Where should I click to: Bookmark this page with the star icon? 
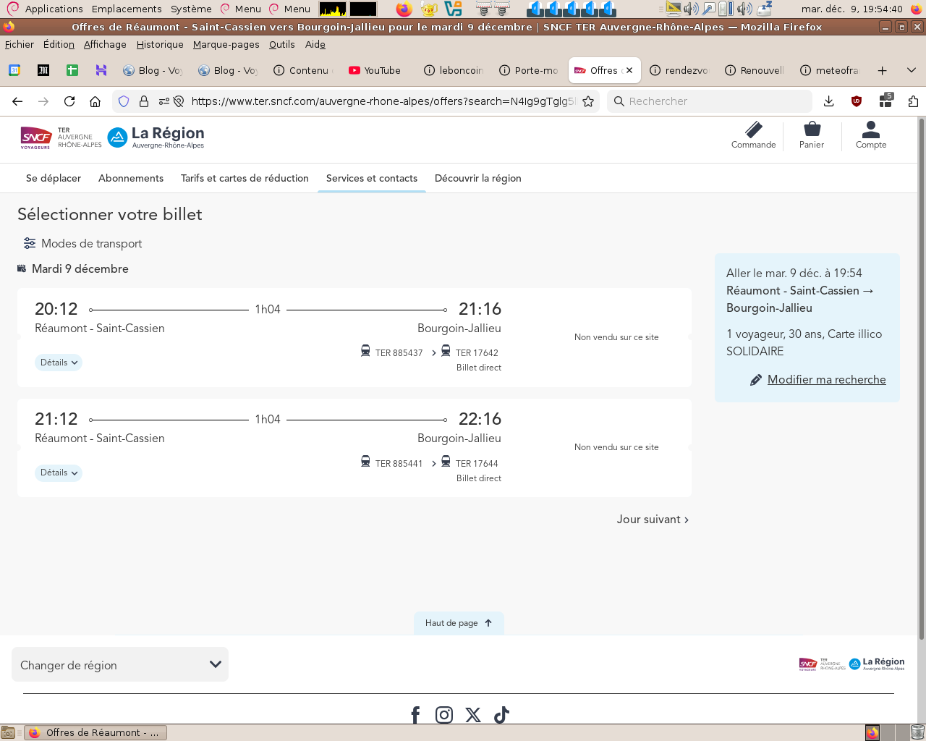[x=588, y=101]
